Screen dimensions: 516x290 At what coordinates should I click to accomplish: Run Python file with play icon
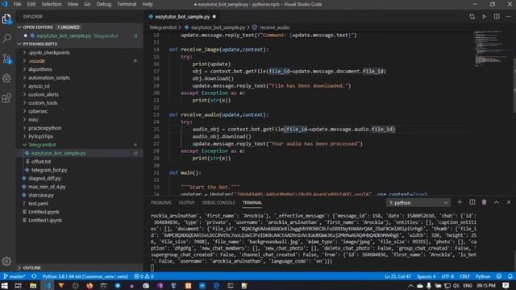point(484,16)
